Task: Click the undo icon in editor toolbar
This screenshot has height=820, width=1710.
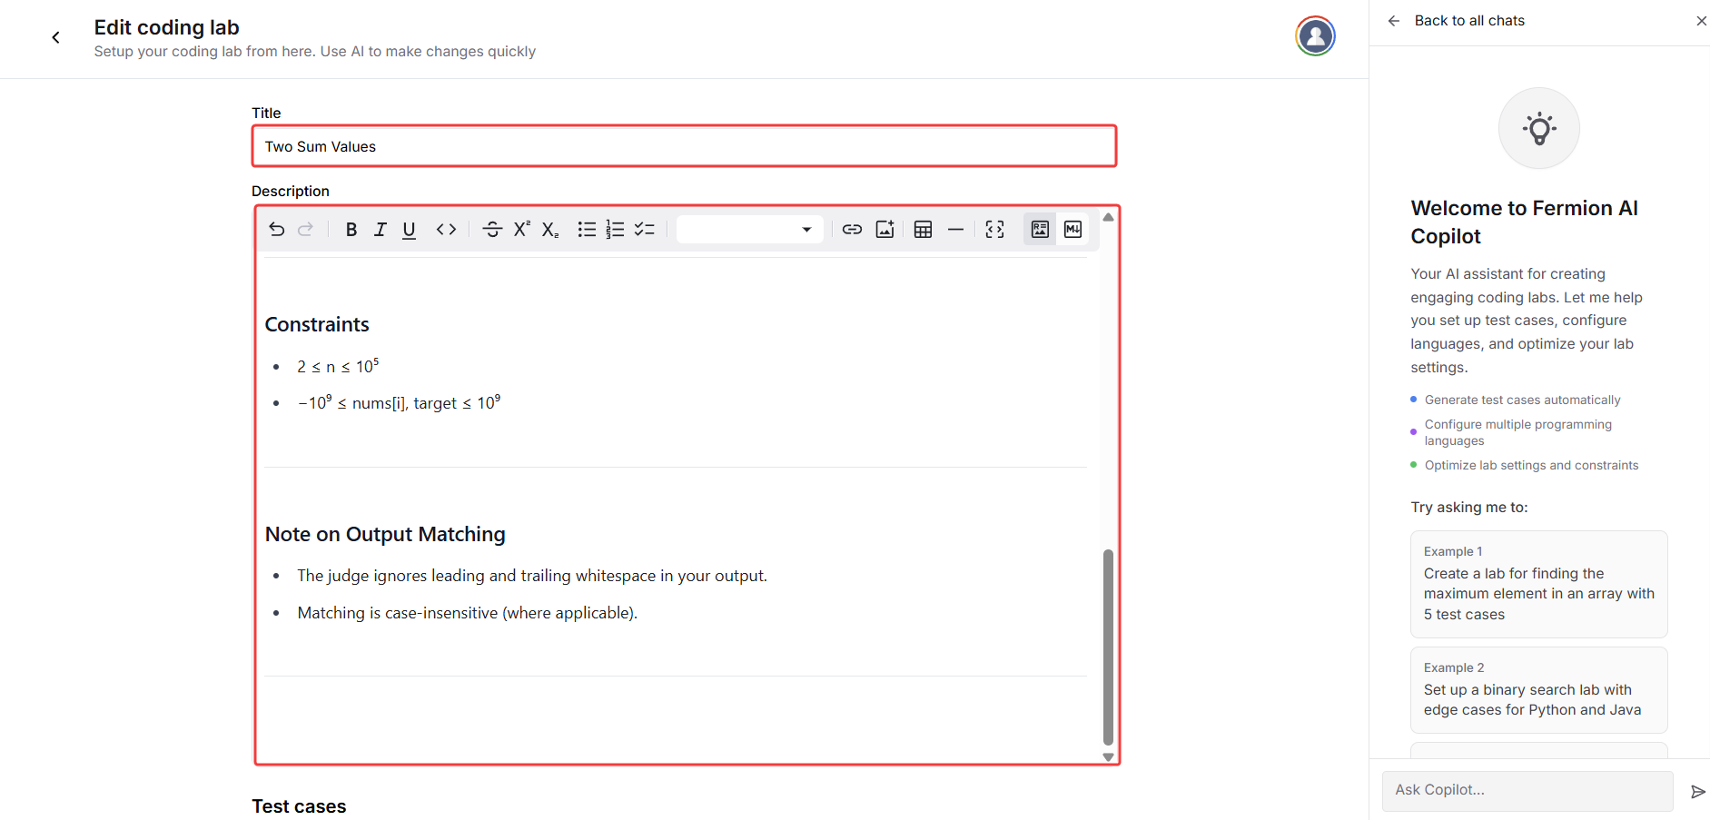Action: [277, 230]
